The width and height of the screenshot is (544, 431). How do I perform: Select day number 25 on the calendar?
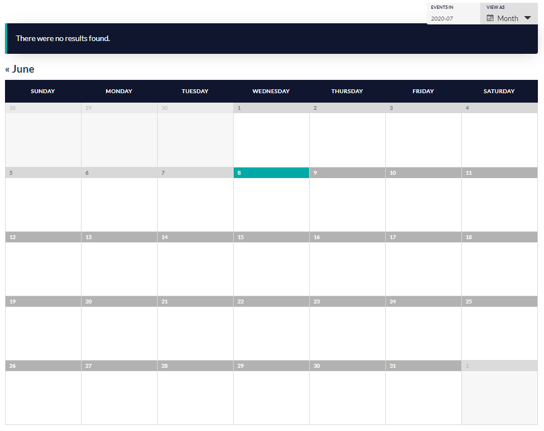coord(469,302)
